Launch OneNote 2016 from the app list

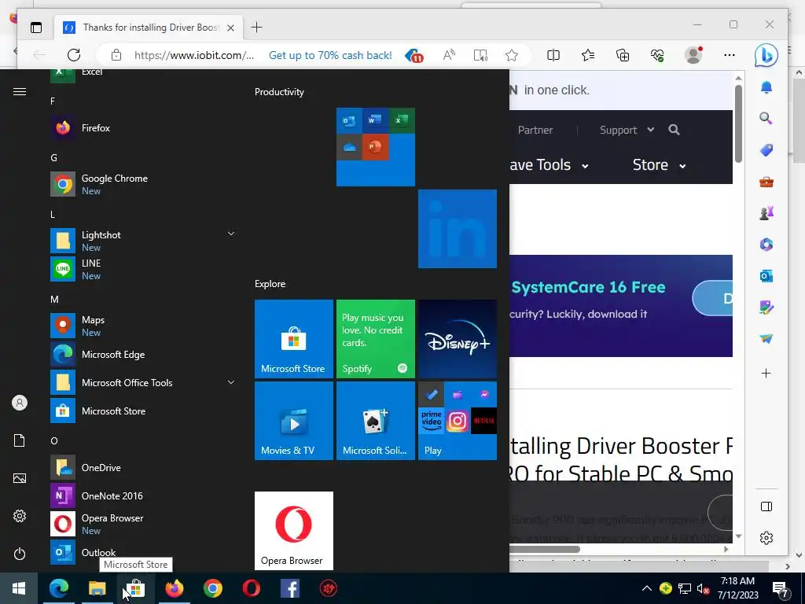coord(143,495)
